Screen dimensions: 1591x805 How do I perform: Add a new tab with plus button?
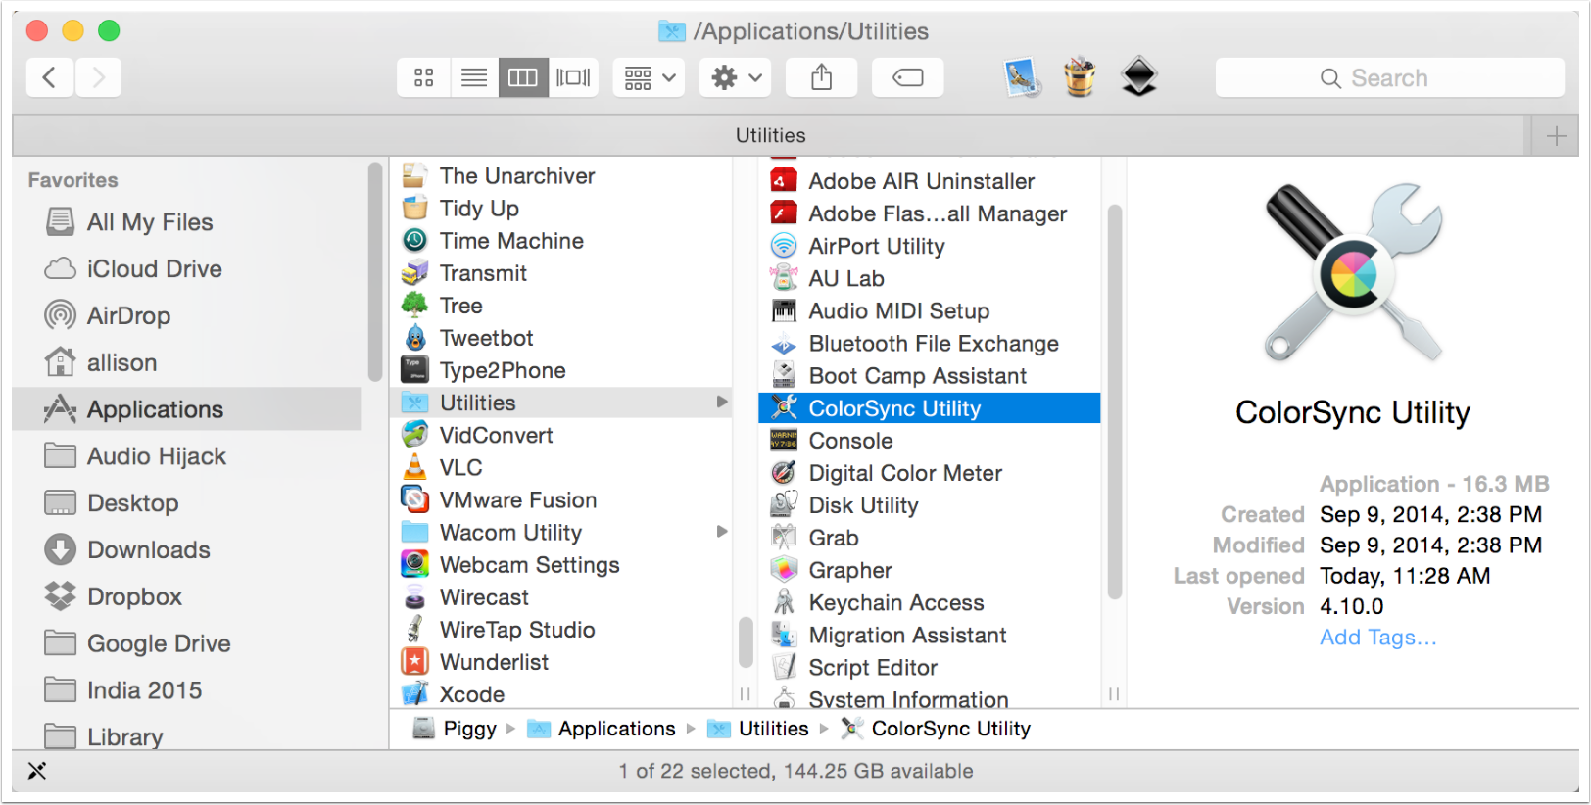1556,135
